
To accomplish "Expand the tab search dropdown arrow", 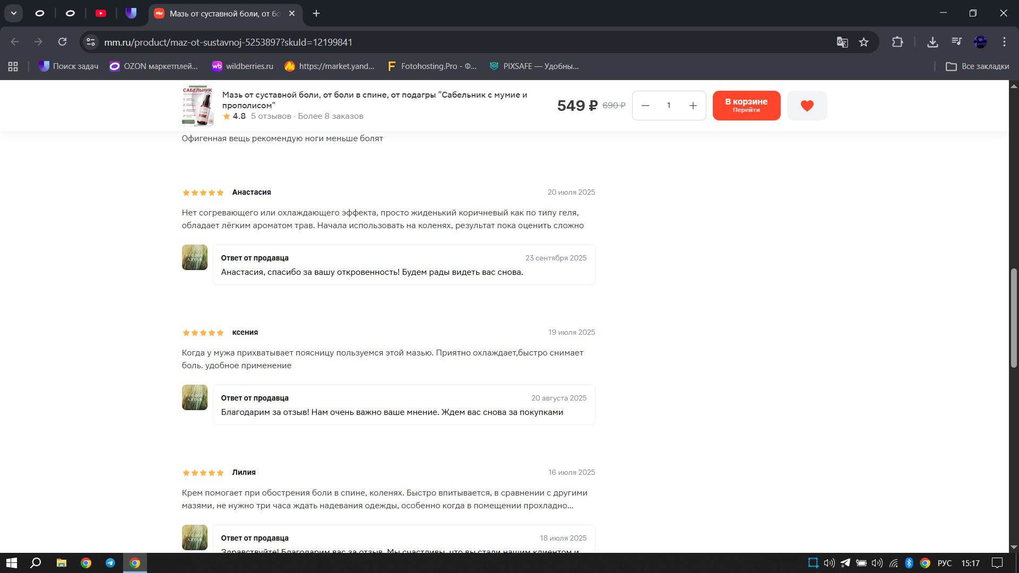I will pyautogui.click(x=13, y=13).
